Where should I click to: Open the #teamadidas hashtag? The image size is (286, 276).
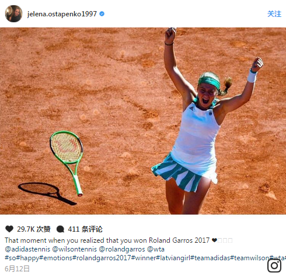pyautogui.click(x=210, y=258)
